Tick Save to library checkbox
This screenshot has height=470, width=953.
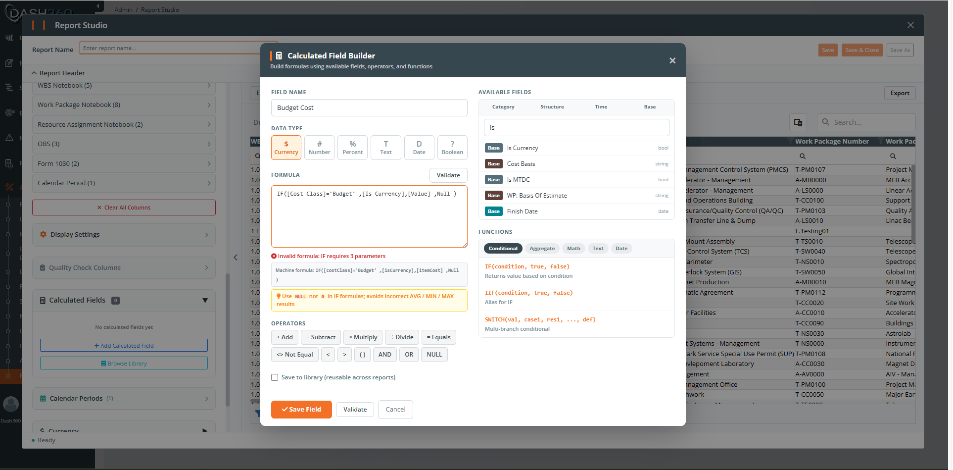(275, 377)
